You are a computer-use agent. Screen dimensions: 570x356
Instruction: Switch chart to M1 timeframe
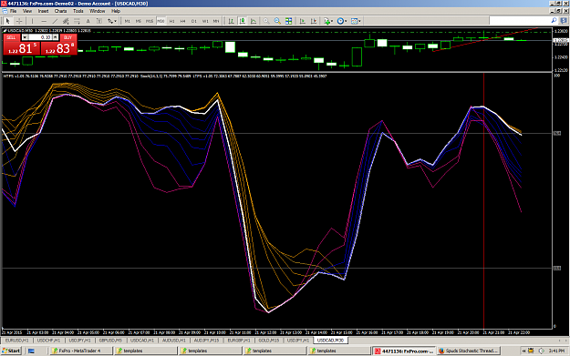point(128,21)
